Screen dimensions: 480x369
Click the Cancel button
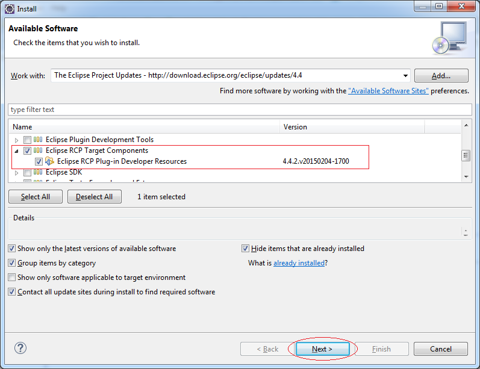(x=440, y=349)
